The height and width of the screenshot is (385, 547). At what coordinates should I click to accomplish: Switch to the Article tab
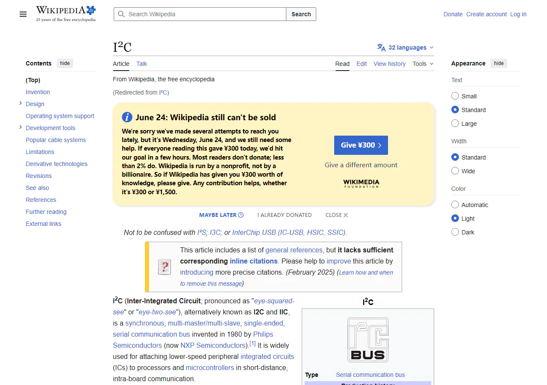point(121,64)
